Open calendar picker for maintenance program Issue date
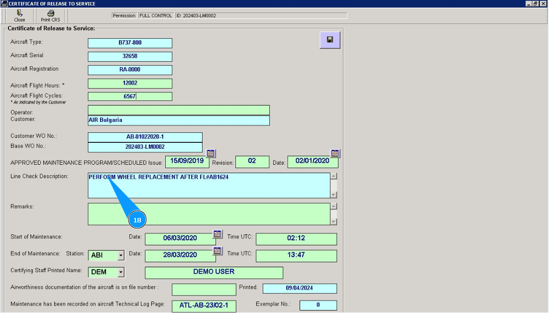 211,153
